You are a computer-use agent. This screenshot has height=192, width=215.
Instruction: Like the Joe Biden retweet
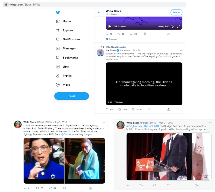[x=133, y=109]
